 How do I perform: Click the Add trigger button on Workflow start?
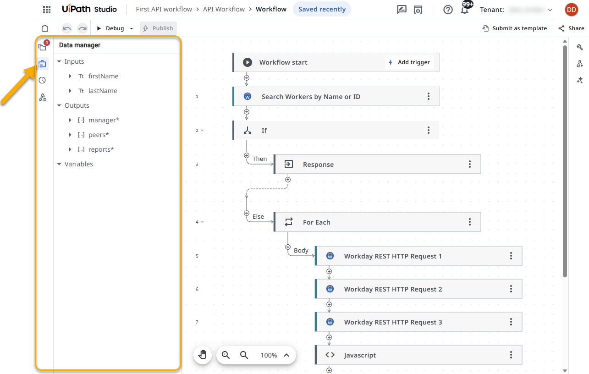pos(409,62)
